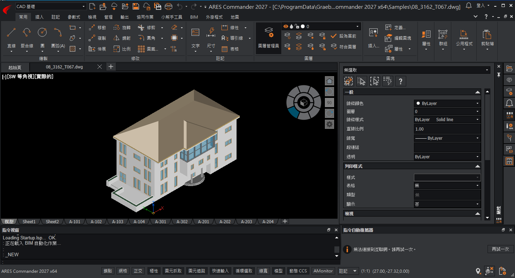Open the A-101 sheet tab
This screenshot has height=278, width=515.
[75, 221]
